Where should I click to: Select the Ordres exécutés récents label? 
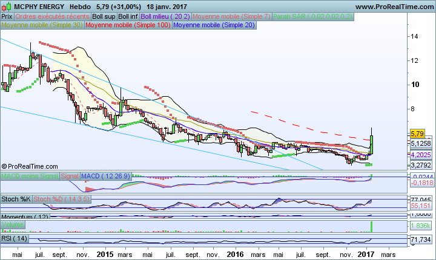52,17
